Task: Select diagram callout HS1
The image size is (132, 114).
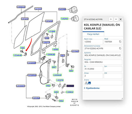Action: (71, 71)
